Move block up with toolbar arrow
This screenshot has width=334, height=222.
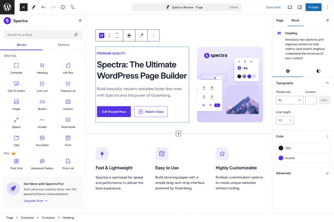[117, 33]
